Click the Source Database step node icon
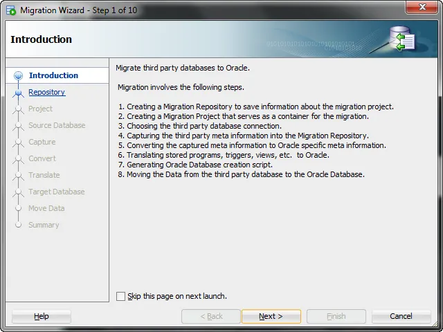The image size is (443, 332). point(19,126)
